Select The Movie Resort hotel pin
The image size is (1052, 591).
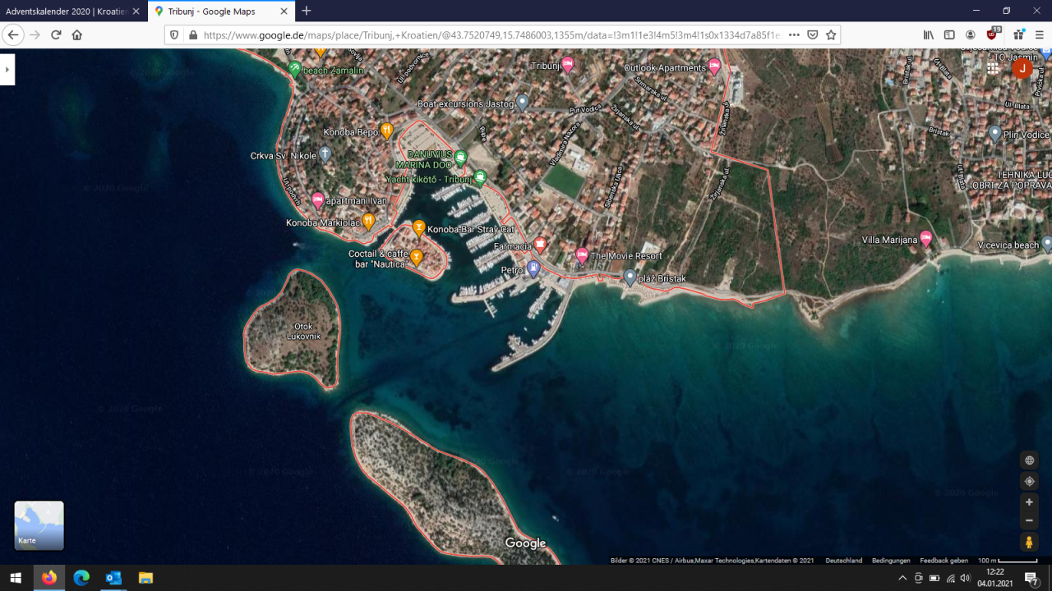582,255
